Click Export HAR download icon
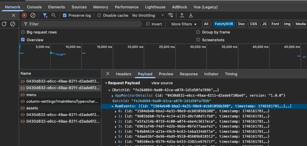This screenshot has height=146, width=307. (x=191, y=15)
